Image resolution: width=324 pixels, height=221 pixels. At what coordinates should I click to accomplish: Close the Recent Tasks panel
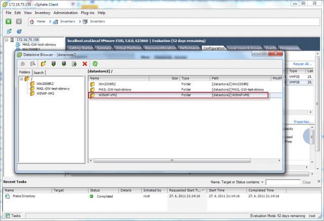point(319,182)
